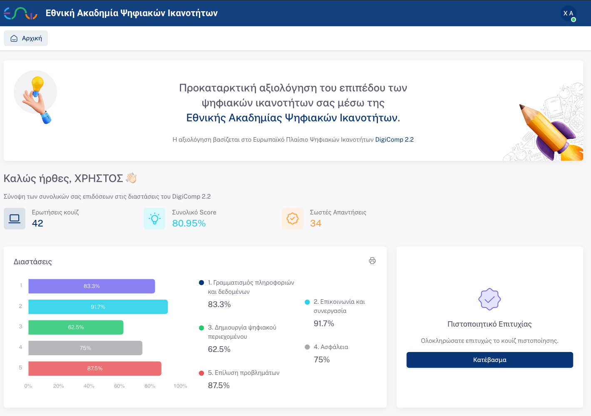591x416 pixels.
Task: Click the lightbulb icon next to Συνολικό Score
Action: click(154, 218)
